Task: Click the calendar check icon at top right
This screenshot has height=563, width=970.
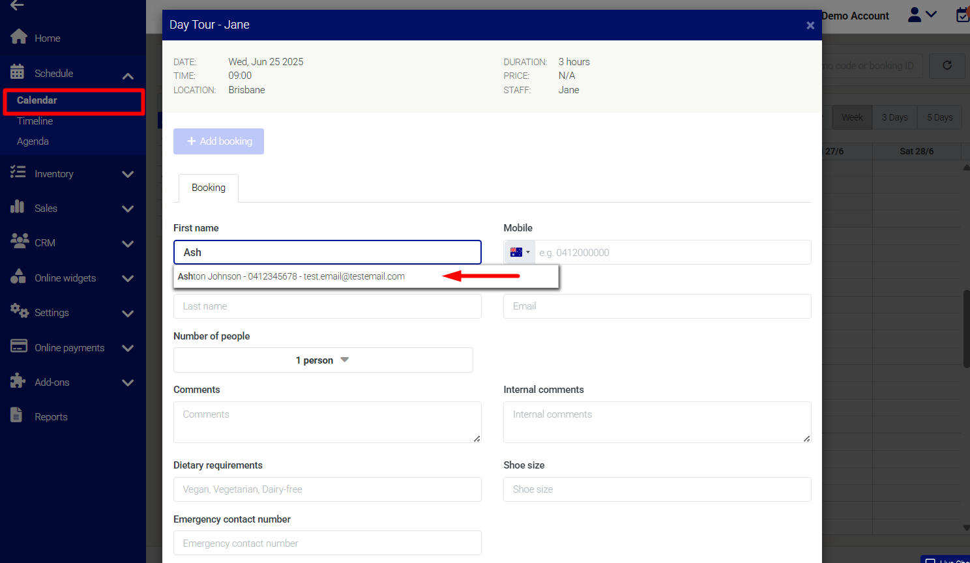Action: pyautogui.click(x=963, y=15)
